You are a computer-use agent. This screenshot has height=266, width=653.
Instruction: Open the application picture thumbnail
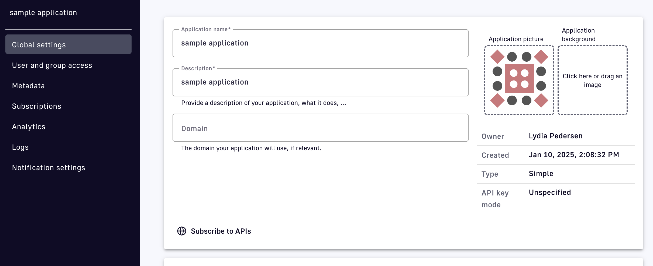point(519,80)
